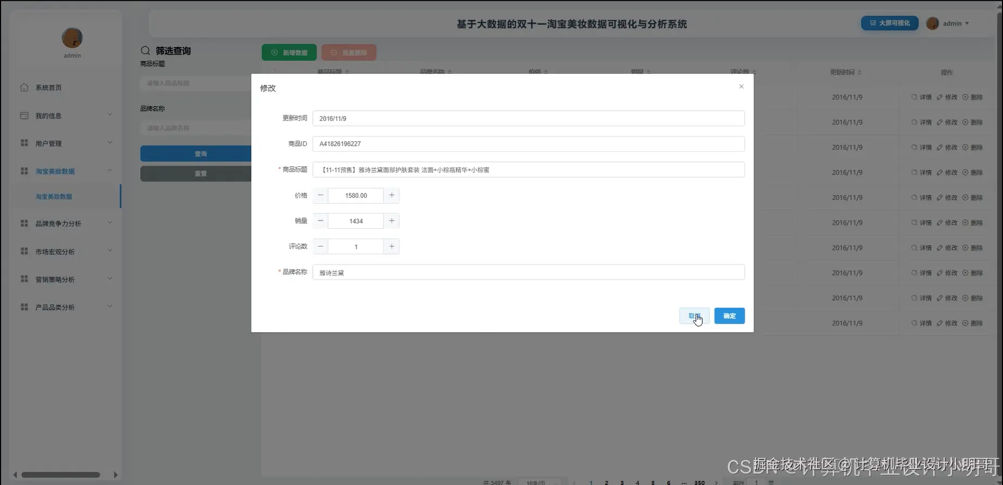The height and width of the screenshot is (485, 1003).
Task: Click the sidebar scrollbar right arrow
Action: point(115,475)
